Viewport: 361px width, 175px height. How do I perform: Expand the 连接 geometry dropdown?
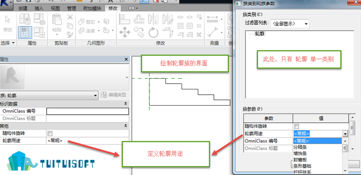coord(98,31)
